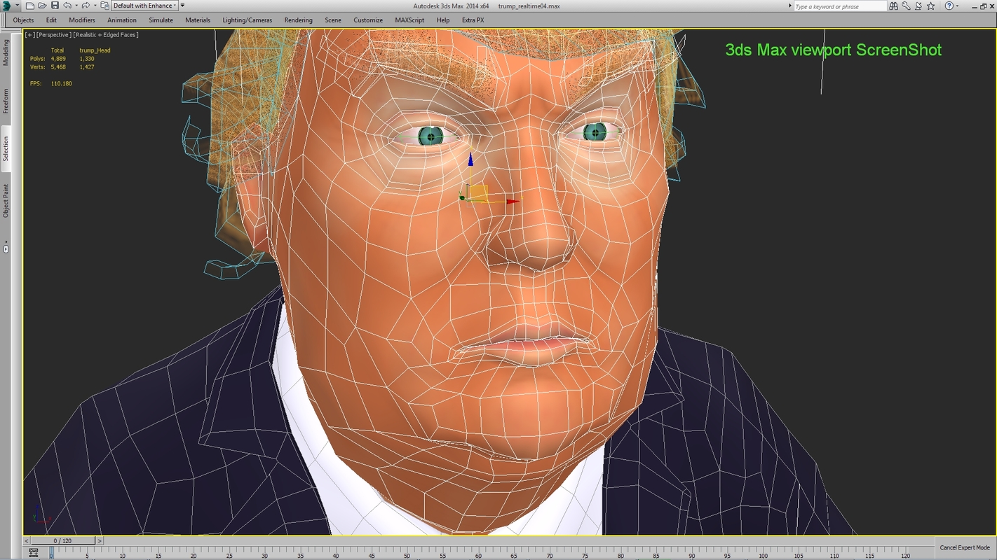Image resolution: width=997 pixels, height=560 pixels.
Task: Click the Verts total 5,468 value
Action: pos(58,67)
